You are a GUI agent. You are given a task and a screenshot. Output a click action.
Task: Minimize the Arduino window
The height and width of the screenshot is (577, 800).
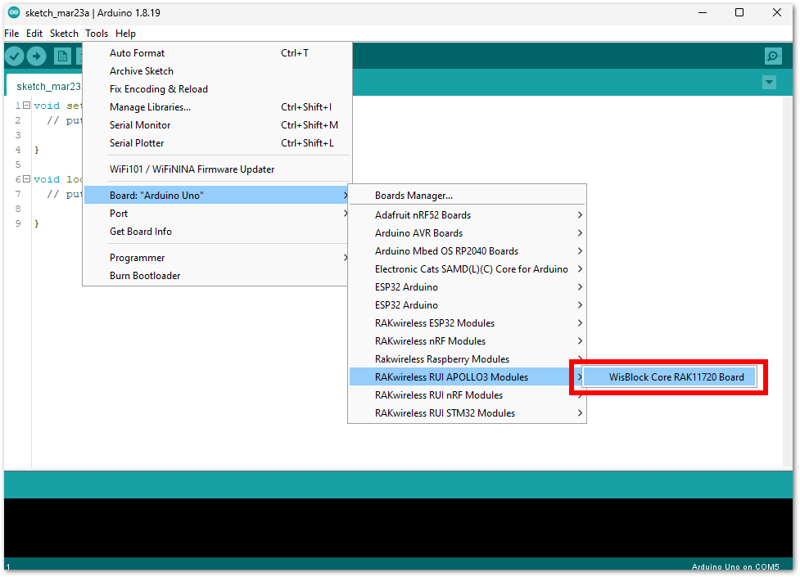pyautogui.click(x=703, y=13)
